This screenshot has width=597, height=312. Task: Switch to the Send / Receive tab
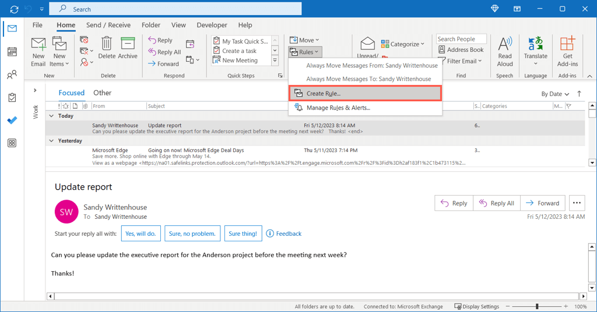point(108,25)
